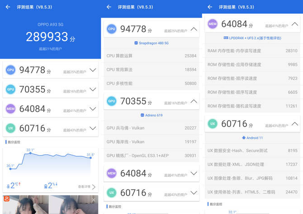Tap the OPPO A93 5G device name

coord(51,24)
